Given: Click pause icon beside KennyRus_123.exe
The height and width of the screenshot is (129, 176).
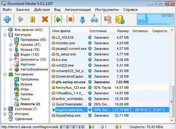Looking at the screenshot, I should pos(53,88).
